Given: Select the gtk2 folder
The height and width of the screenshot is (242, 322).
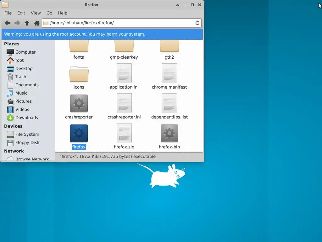Looking at the screenshot, I should point(169,50).
